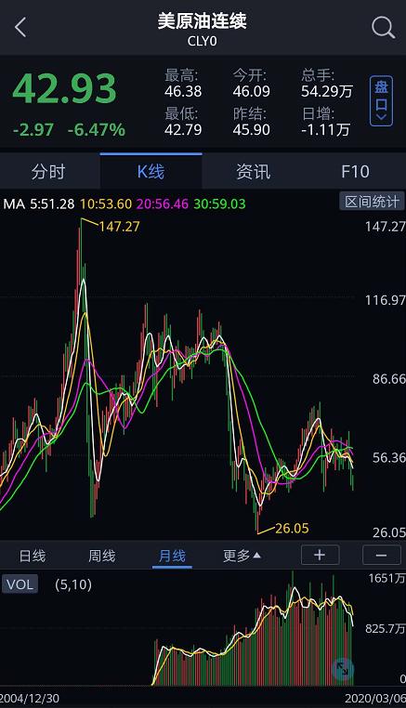The width and height of the screenshot is (406, 708).
Task: Tap the 30:59.03 MA legend value
Action: pos(219,203)
